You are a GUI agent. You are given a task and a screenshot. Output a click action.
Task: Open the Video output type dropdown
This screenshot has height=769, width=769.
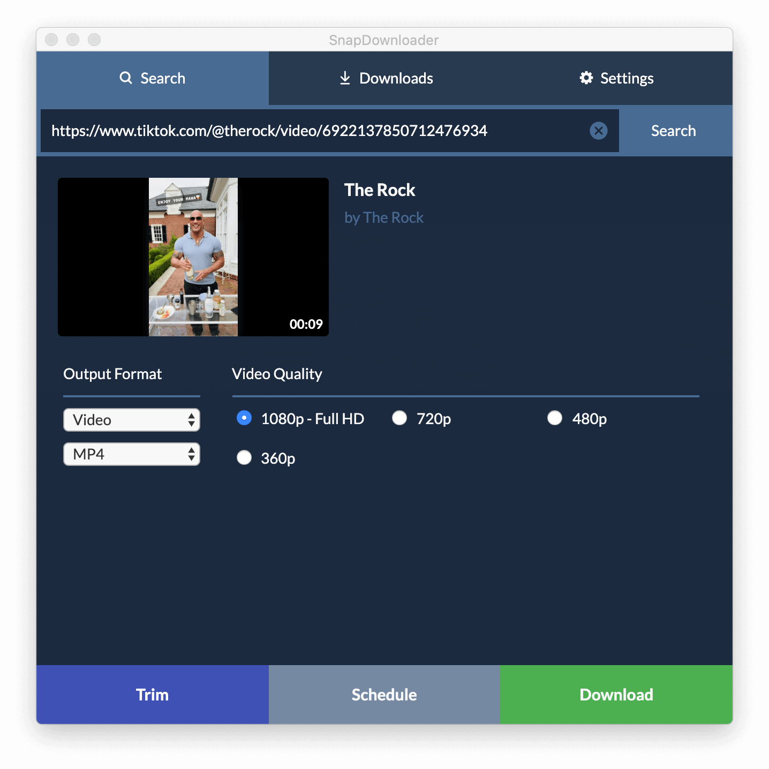(132, 420)
